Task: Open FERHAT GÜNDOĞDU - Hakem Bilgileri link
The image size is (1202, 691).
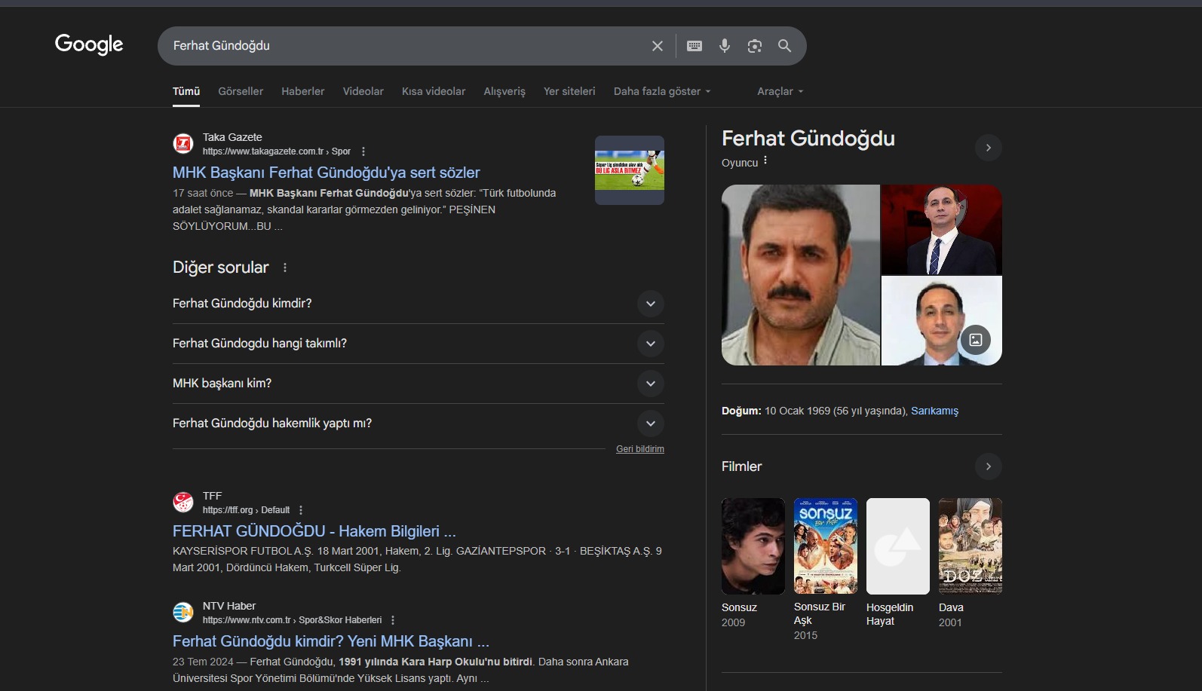Action: pyautogui.click(x=314, y=531)
